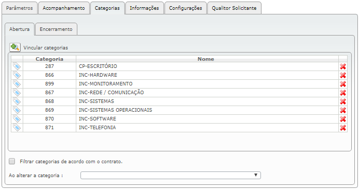Open the Configurações tab
Viewport: 360px width, 190px height.
[x=186, y=8]
